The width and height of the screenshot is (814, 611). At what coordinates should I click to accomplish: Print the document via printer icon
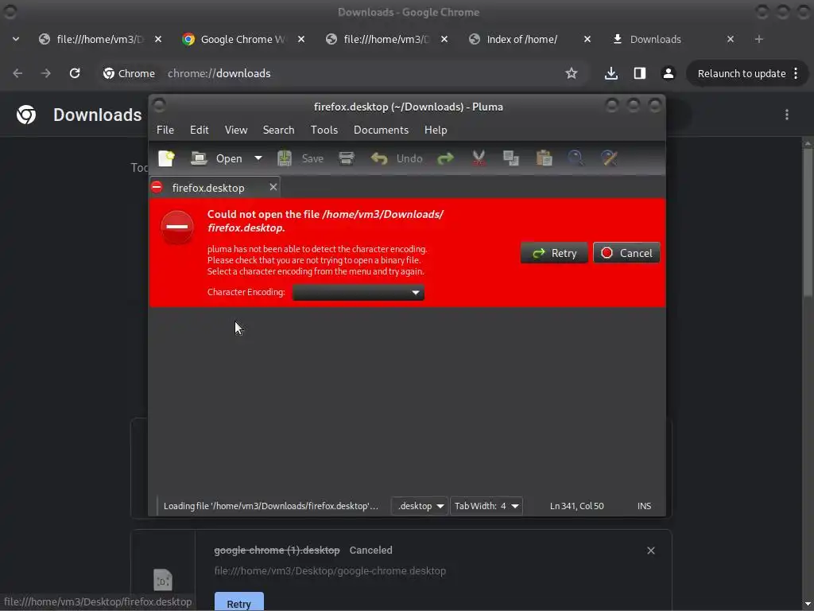[x=347, y=158]
